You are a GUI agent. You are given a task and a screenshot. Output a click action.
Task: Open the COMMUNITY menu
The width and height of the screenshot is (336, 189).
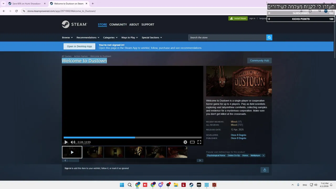(118, 24)
